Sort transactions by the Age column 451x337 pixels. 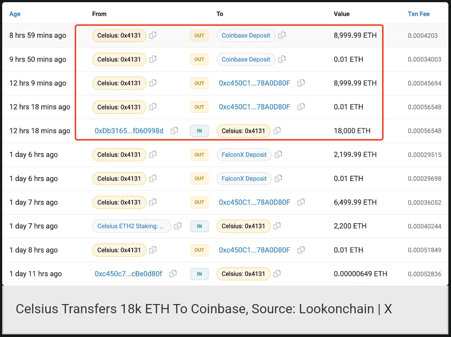pyautogui.click(x=15, y=14)
